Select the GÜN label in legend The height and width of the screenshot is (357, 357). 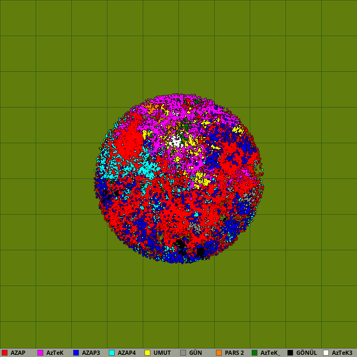[196, 353]
